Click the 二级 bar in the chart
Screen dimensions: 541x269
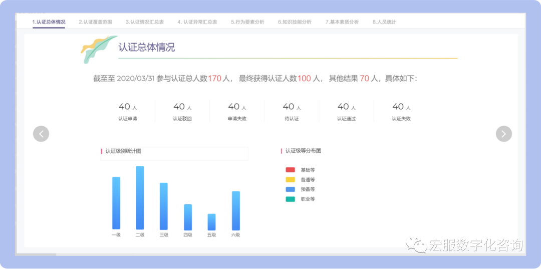140,198
